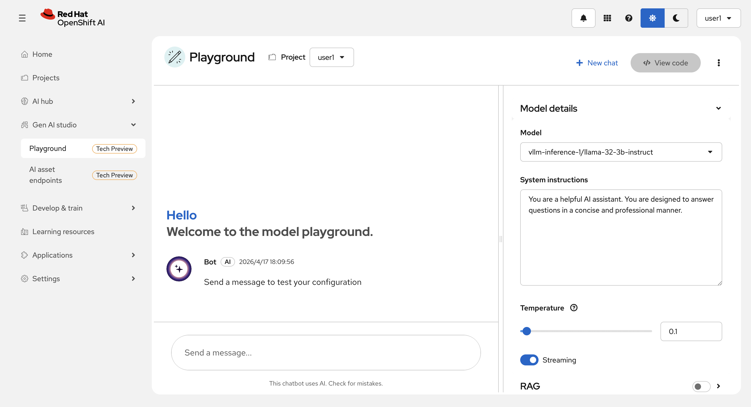This screenshot has width=751, height=407.
Task: Open the Model selection dropdown
Action: [621, 152]
